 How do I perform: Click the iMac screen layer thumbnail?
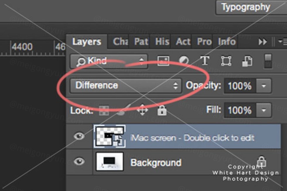point(109,136)
